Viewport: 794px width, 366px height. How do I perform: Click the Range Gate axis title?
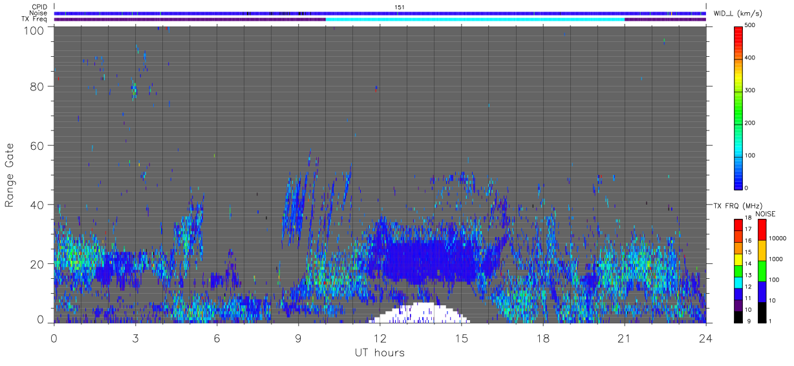[10, 176]
